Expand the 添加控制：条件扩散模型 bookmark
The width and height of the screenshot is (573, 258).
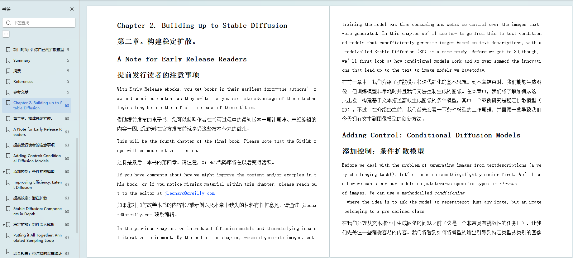4,172
